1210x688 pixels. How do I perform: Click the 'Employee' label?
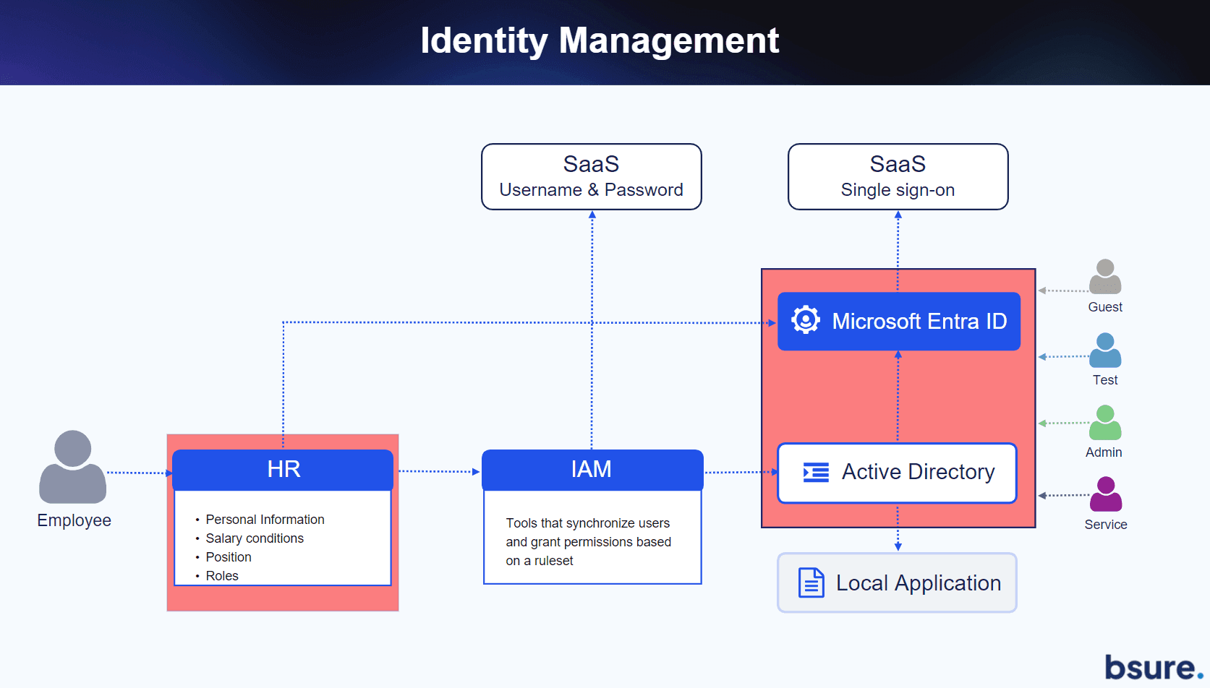(74, 520)
